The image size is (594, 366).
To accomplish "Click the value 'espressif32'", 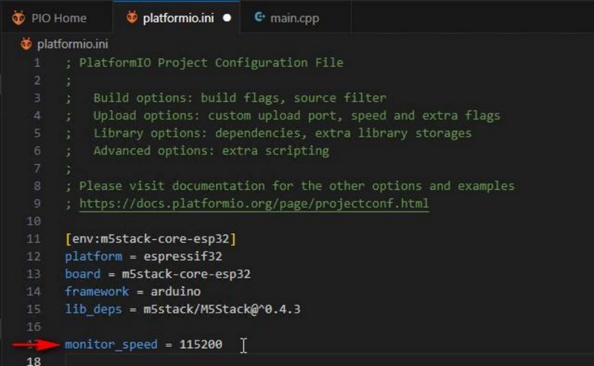I will (183, 257).
